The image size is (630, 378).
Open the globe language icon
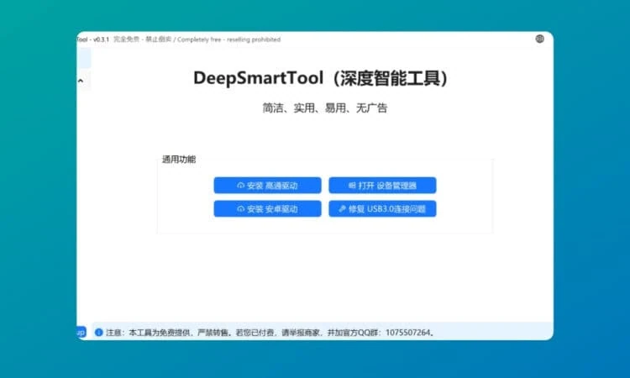[539, 39]
